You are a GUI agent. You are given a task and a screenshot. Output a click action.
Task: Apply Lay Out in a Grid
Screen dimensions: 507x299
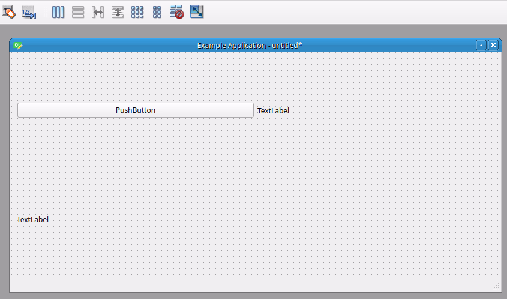click(137, 12)
